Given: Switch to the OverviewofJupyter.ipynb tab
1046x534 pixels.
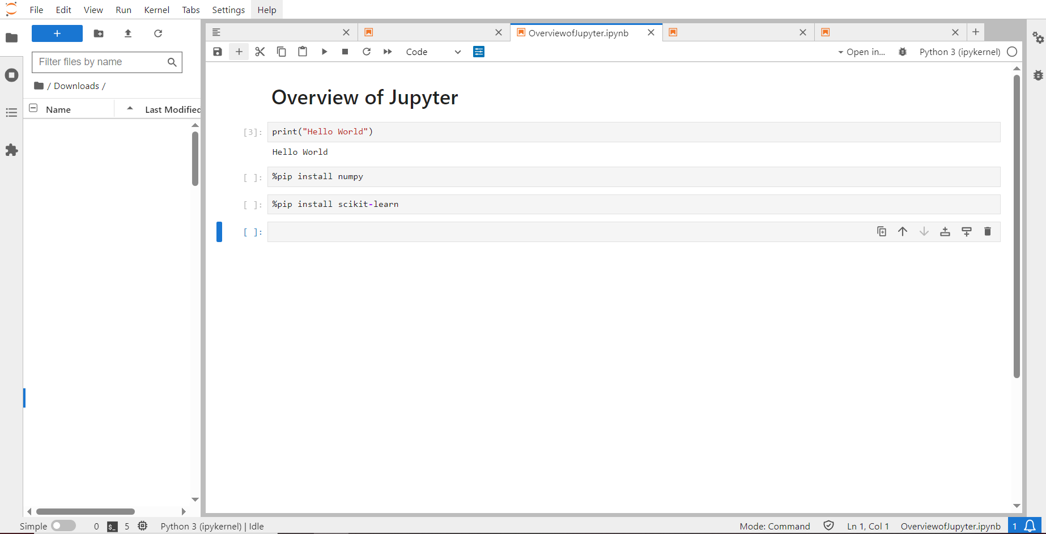Looking at the screenshot, I should pos(578,33).
